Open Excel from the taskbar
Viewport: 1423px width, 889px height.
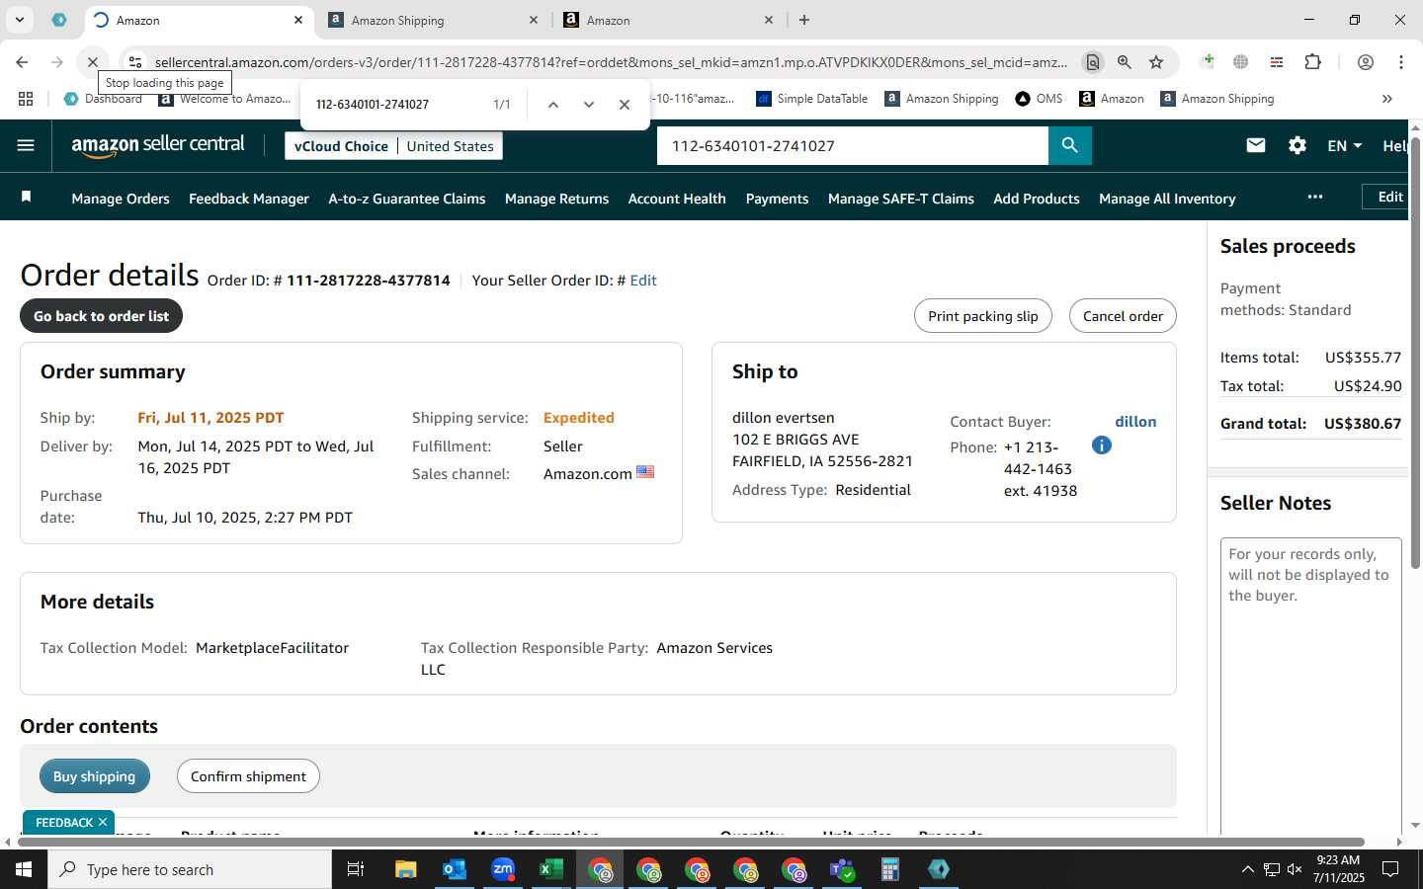click(x=550, y=869)
